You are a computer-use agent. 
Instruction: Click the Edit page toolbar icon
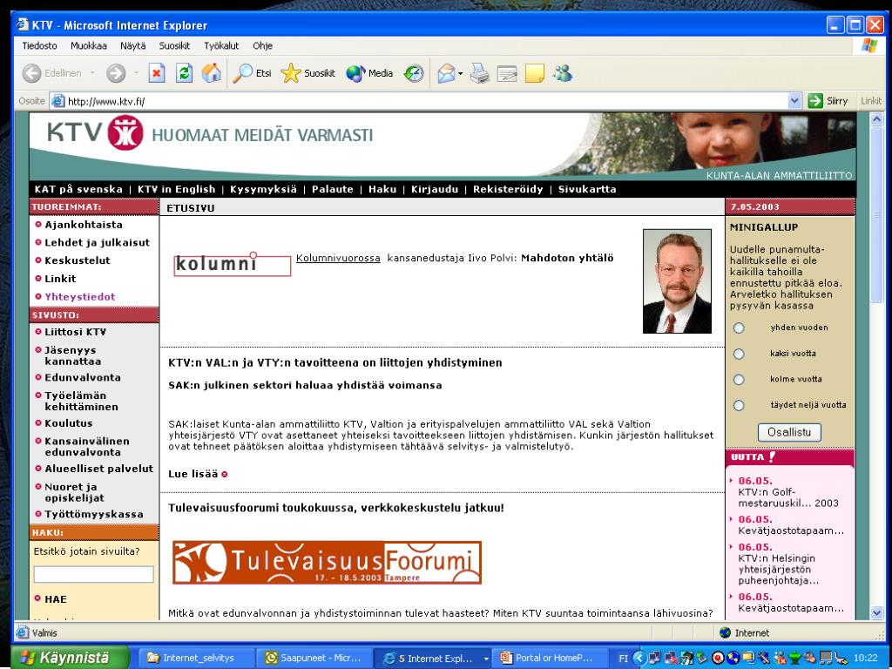[507, 73]
